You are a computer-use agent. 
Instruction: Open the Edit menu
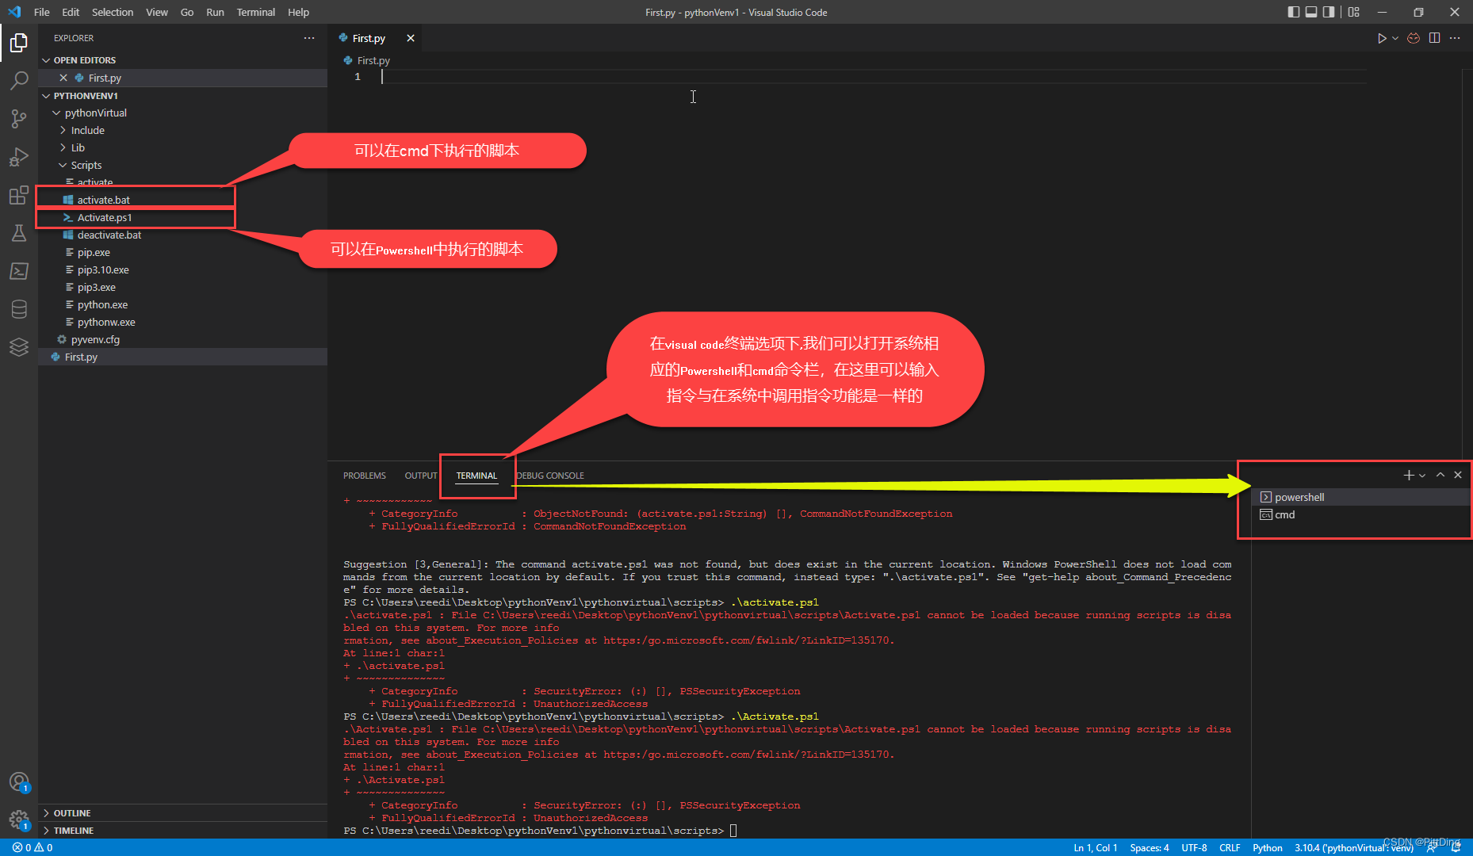point(71,12)
